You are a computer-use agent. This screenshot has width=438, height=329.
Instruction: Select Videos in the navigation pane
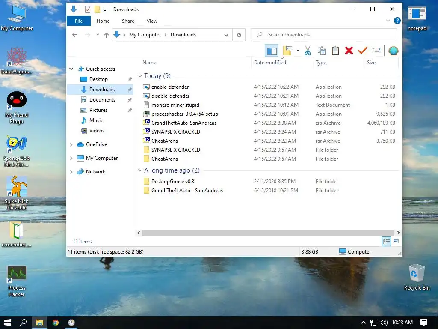click(x=97, y=131)
